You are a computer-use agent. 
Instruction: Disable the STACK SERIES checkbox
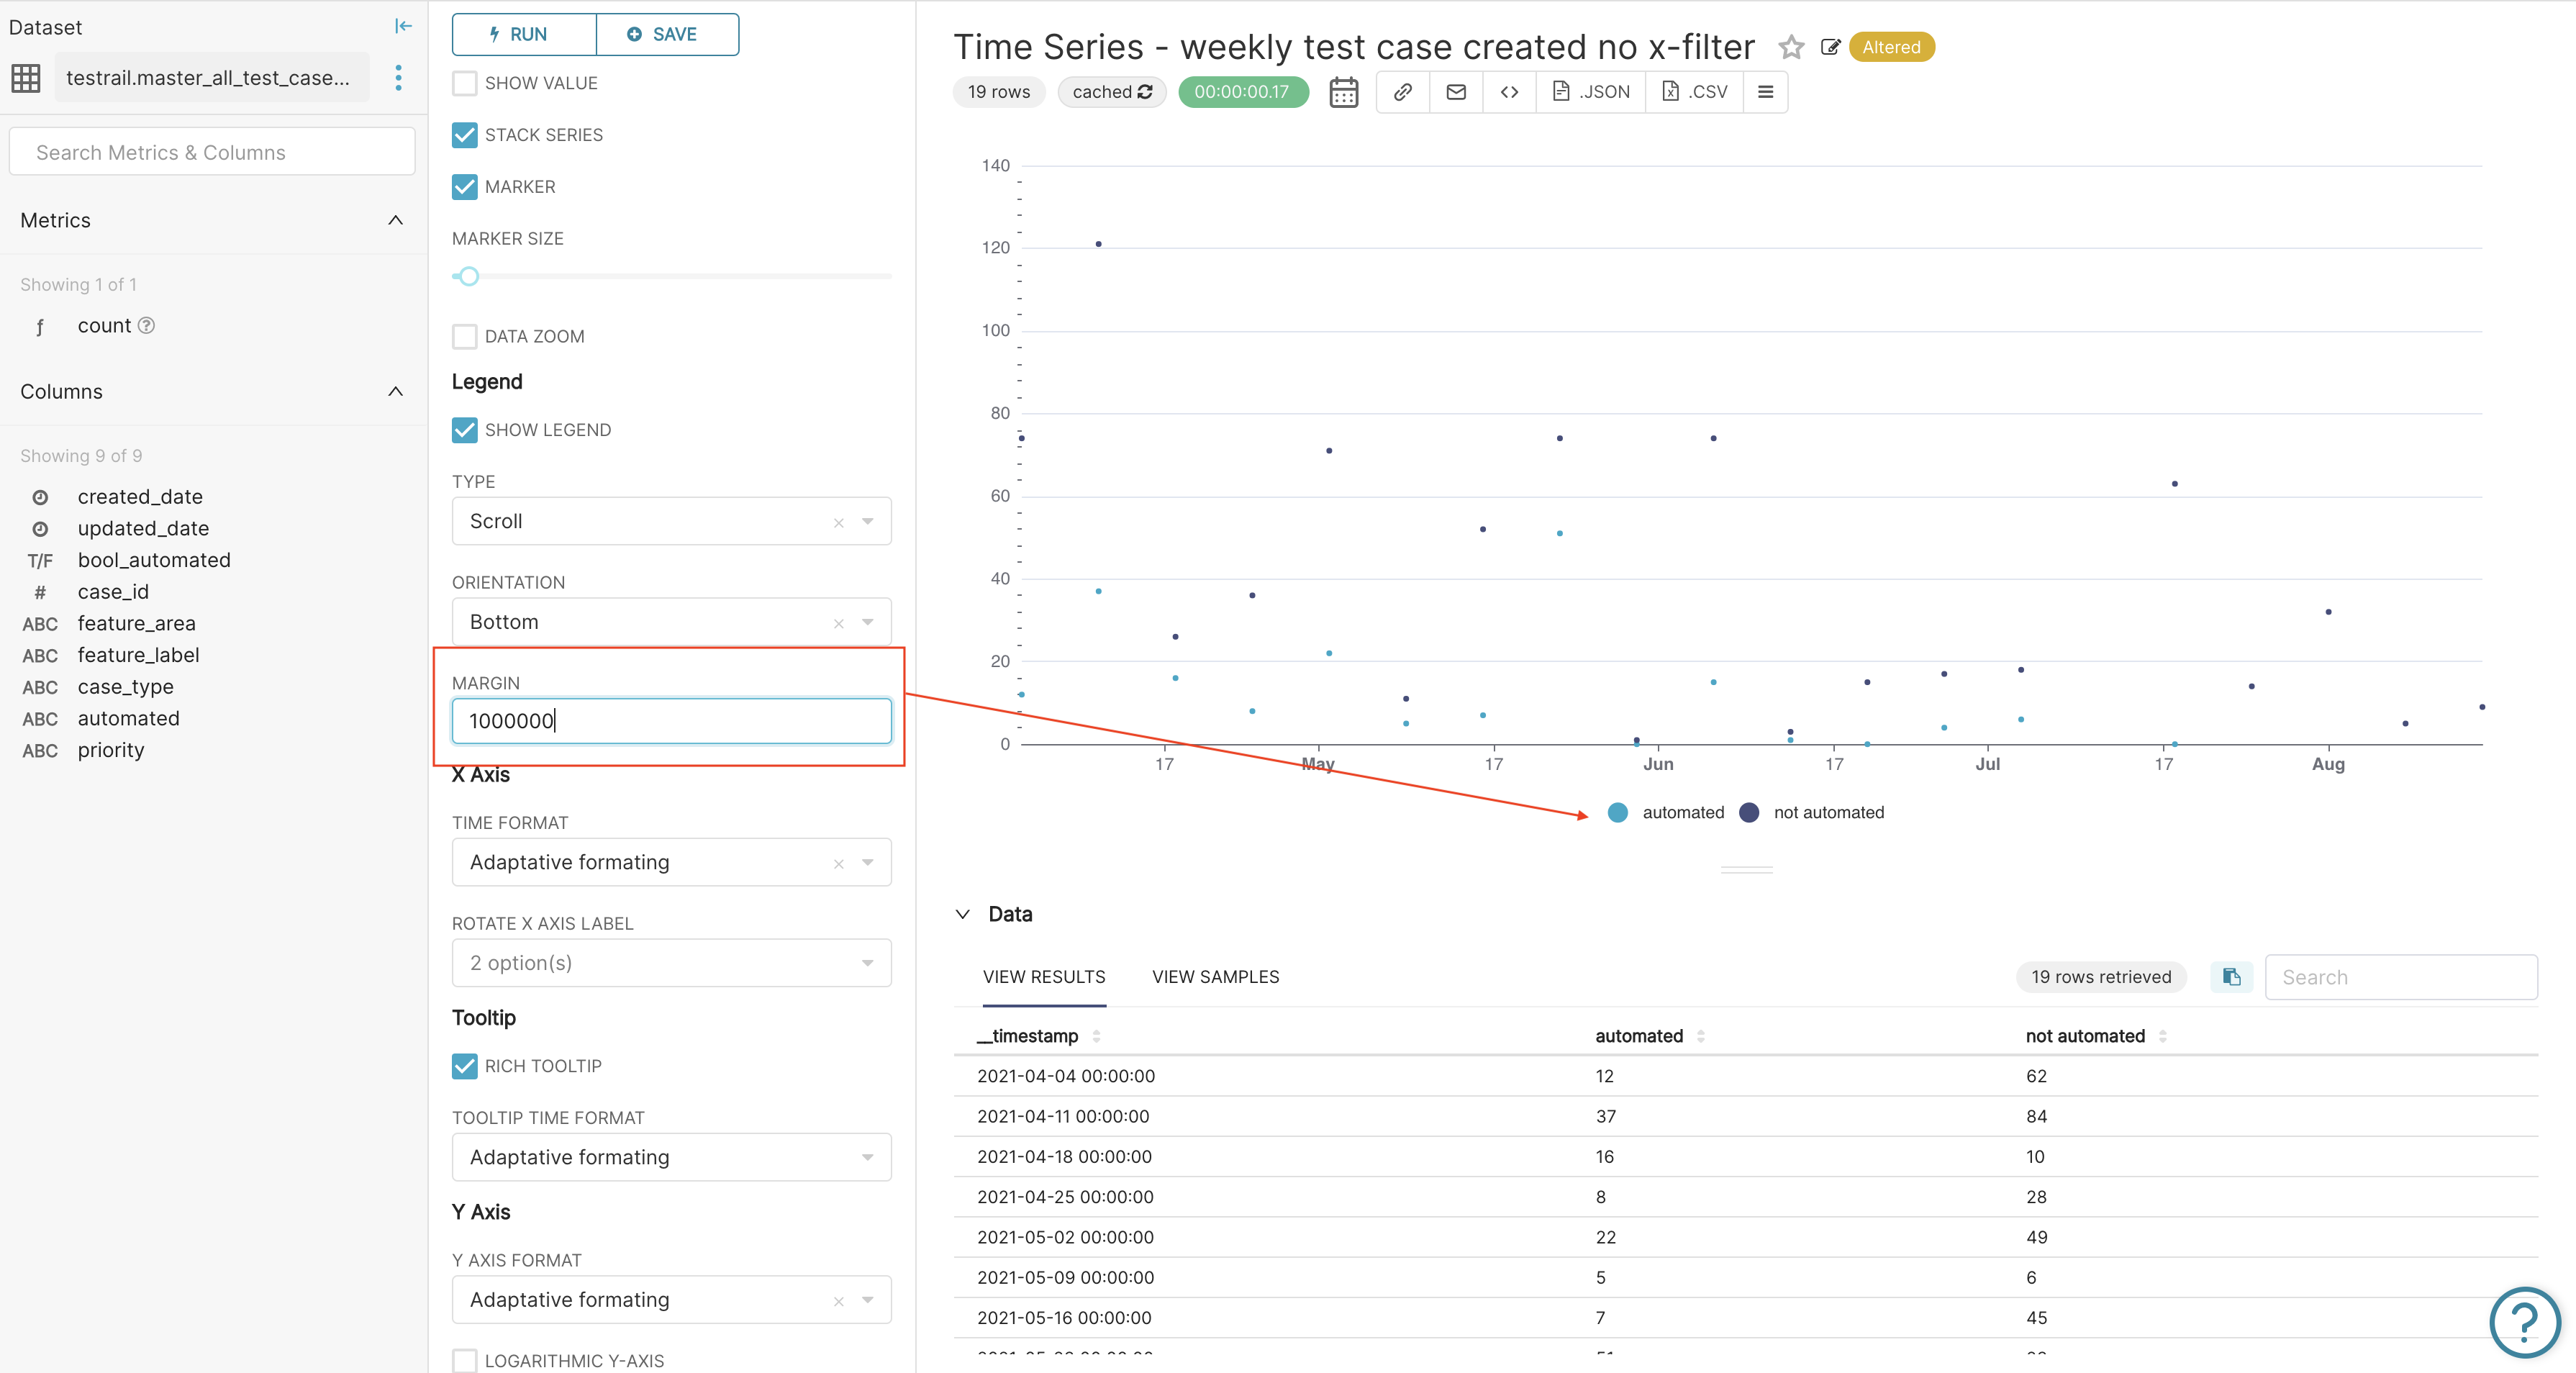tap(464, 135)
